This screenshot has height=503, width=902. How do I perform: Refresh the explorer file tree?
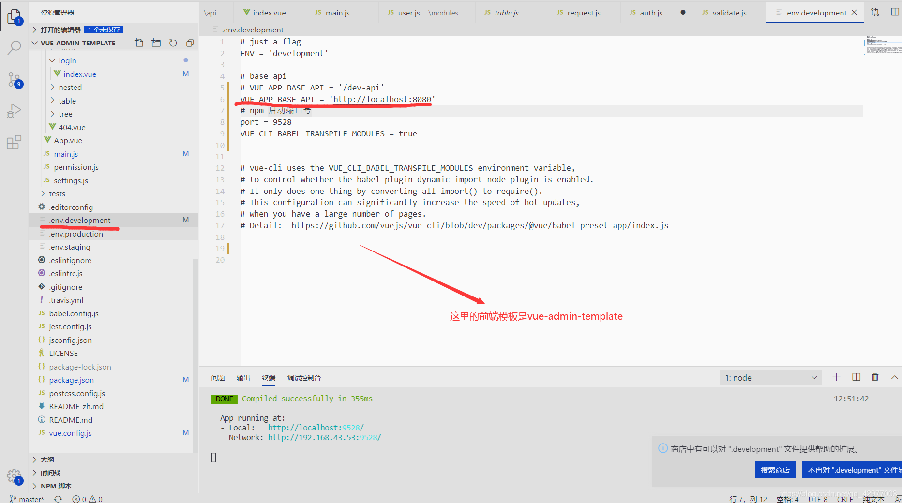pos(173,43)
